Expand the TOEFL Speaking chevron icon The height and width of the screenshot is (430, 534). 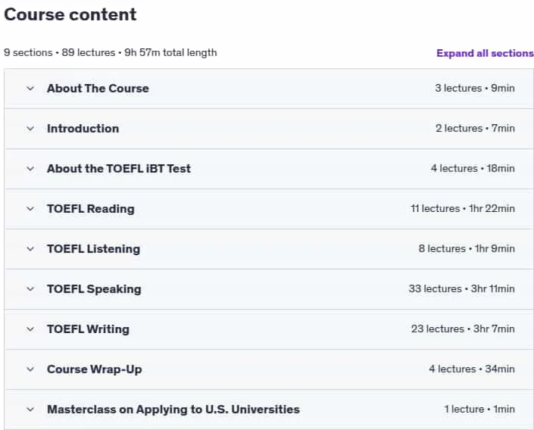click(x=30, y=289)
